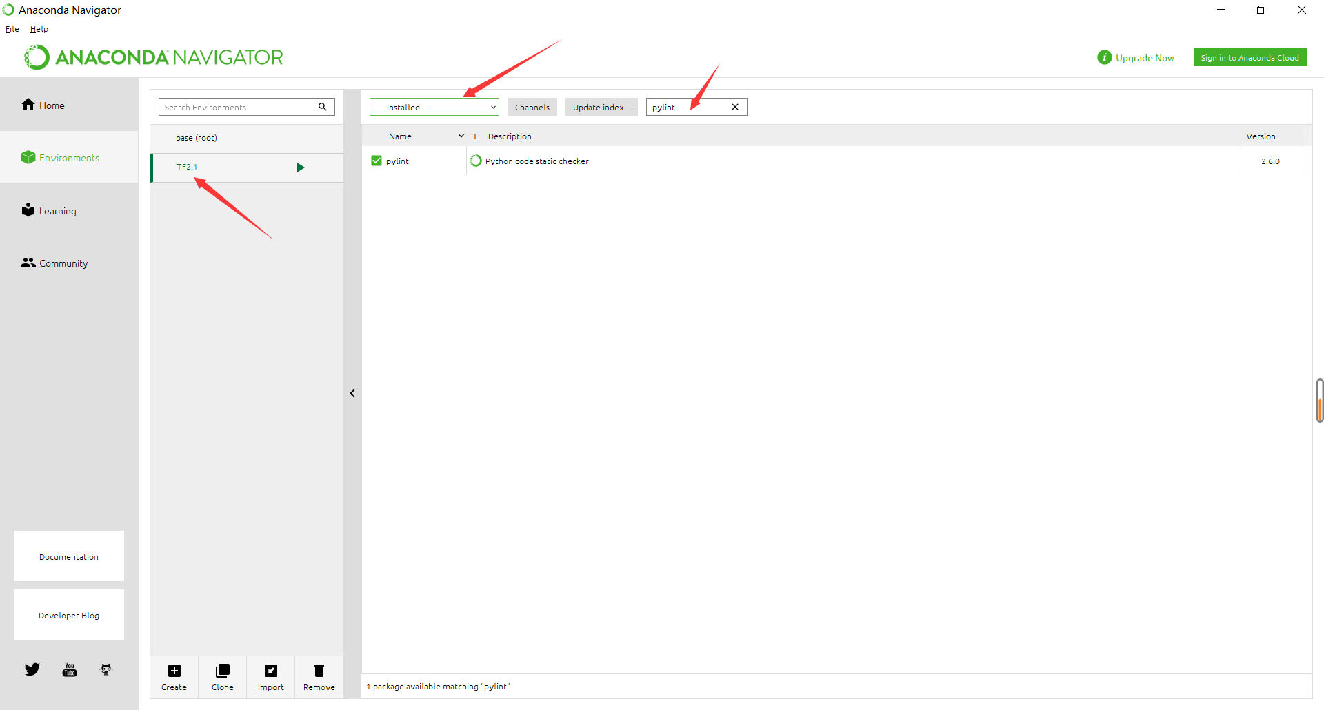Click the Upgrade Now link
The height and width of the screenshot is (710, 1324).
coord(1145,58)
